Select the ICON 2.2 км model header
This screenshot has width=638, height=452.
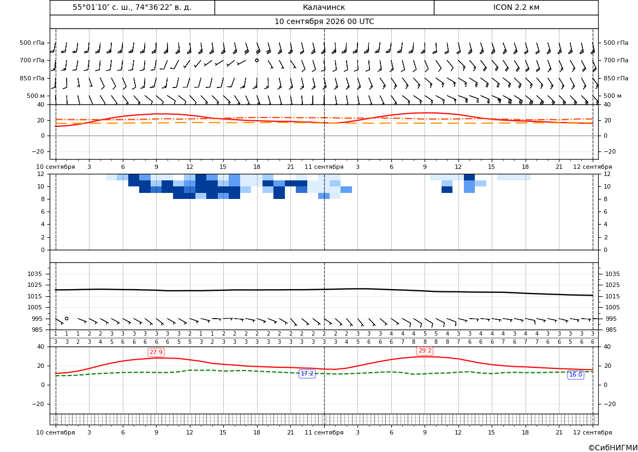point(516,7)
